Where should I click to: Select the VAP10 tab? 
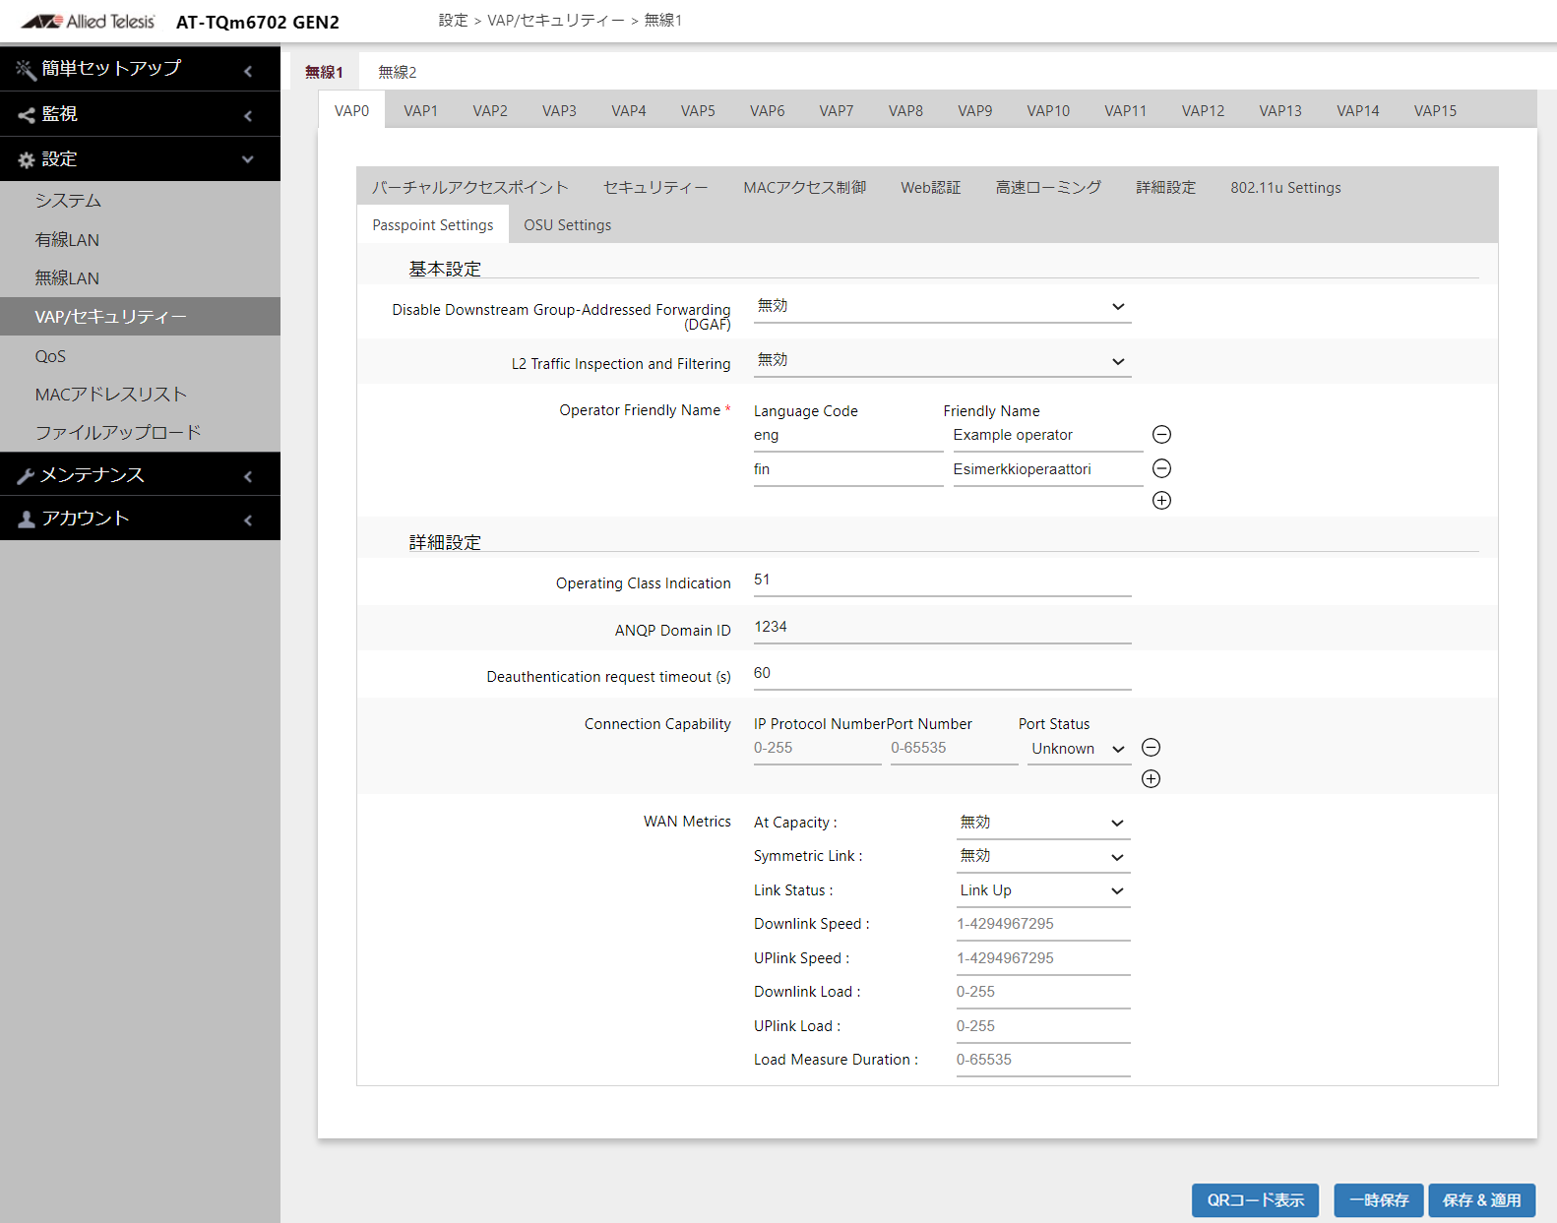click(1048, 110)
